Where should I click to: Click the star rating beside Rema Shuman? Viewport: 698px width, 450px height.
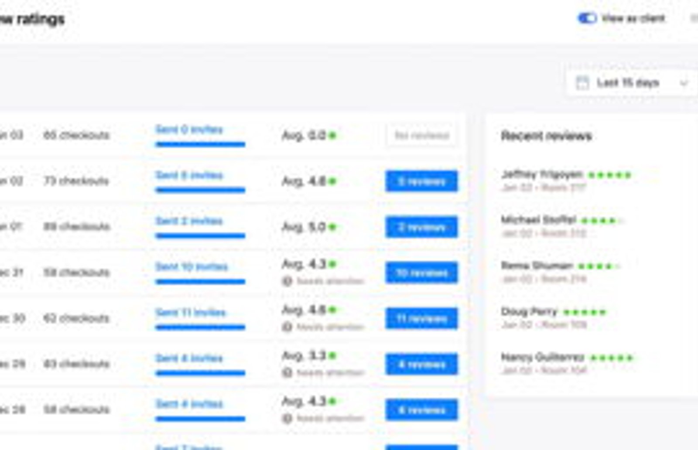[x=599, y=266]
